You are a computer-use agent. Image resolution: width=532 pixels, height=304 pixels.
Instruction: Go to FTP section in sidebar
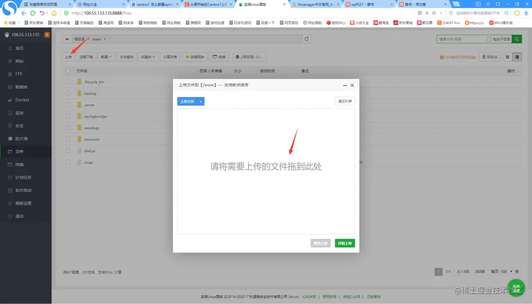[19, 74]
